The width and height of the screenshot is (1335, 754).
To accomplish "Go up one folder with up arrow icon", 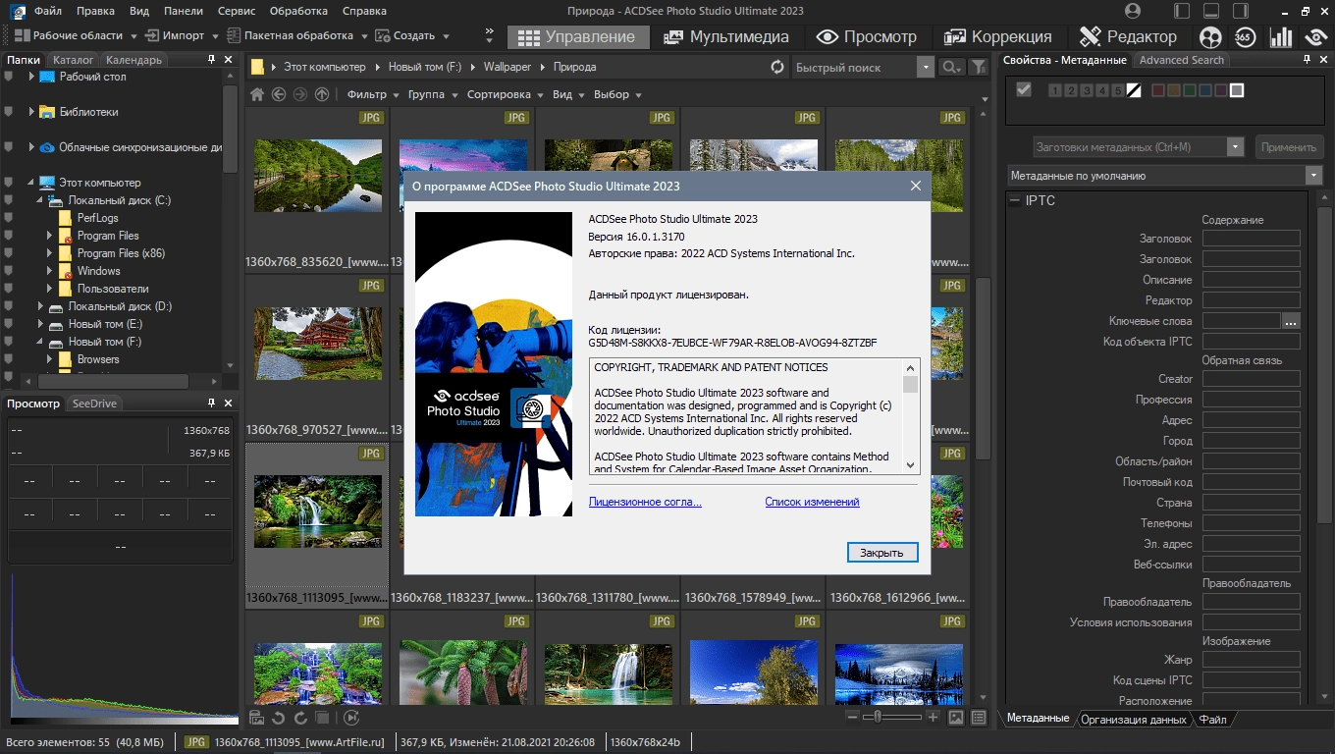I will (322, 94).
